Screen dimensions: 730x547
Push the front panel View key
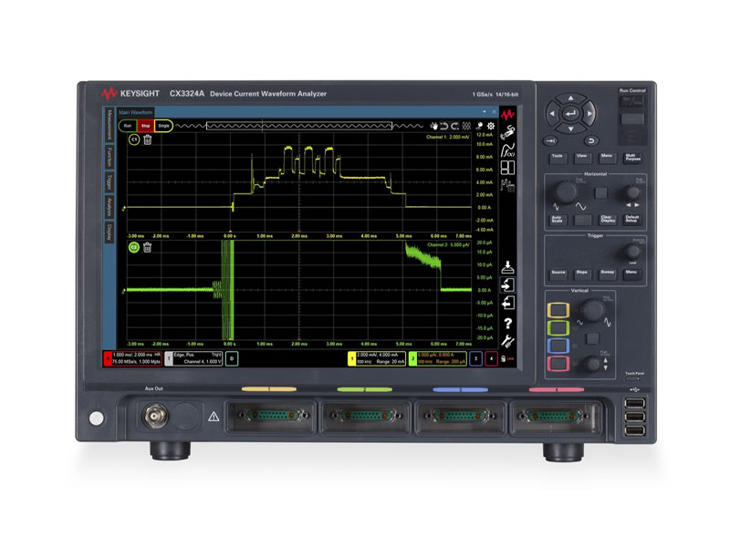coord(582,158)
